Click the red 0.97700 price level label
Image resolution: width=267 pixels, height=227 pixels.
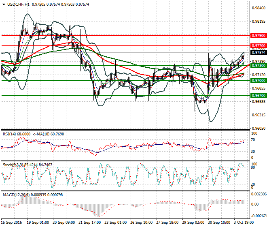click(x=259, y=45)
